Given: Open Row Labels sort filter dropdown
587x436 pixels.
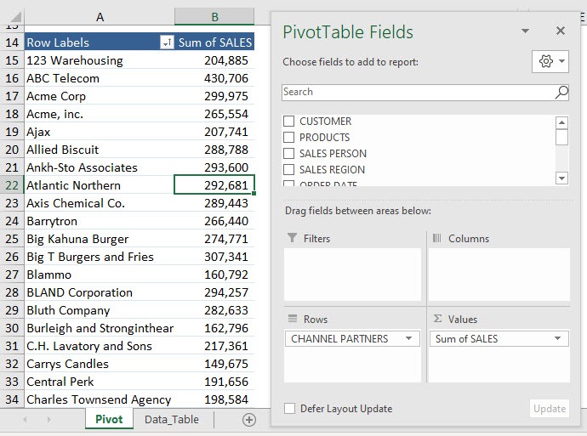Looking at the screenshot, I should click(x=167, y=42).
